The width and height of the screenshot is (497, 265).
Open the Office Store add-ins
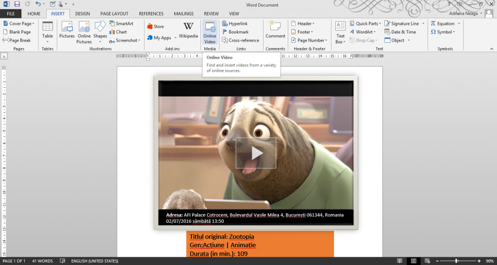(156, 27)
